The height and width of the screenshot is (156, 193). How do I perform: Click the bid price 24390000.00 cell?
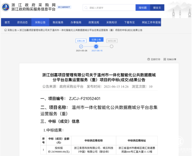click(59, 150)
